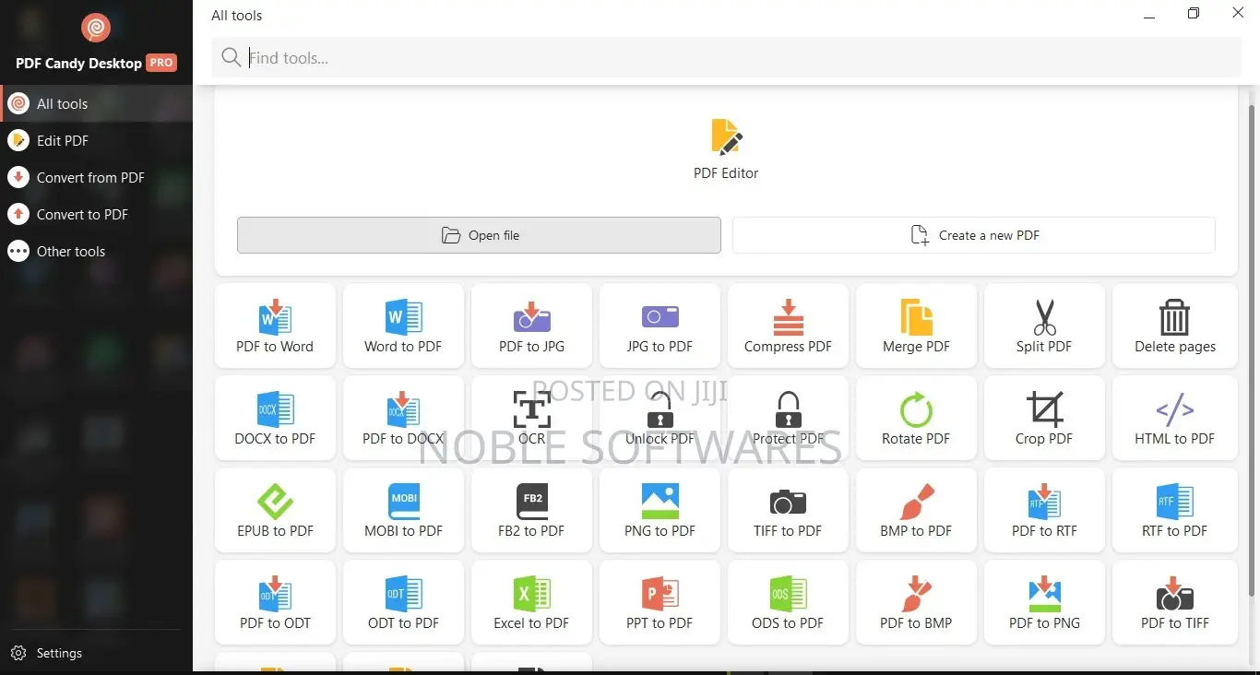This screenshot has height=675, width=1260.
Task: Select the ODT to PDF tool
Action: (x=403, y=602)
